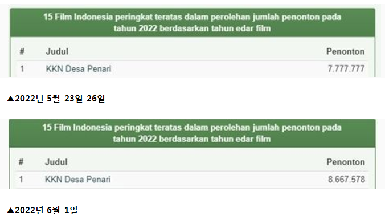The image size is (385, 224).
Task: Click 'tahun 2022 berdasarkan' line in first header
Action: [x=192, y=28]
